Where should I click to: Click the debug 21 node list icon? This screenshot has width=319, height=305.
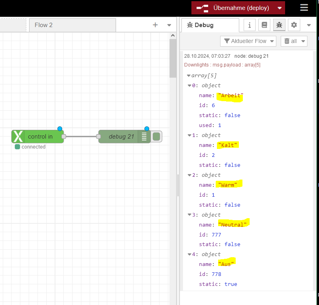[x=144, y=137]
